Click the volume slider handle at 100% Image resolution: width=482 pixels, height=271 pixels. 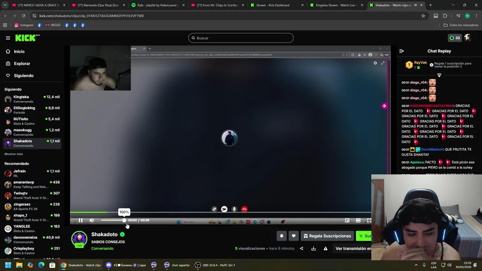(124, 220)
